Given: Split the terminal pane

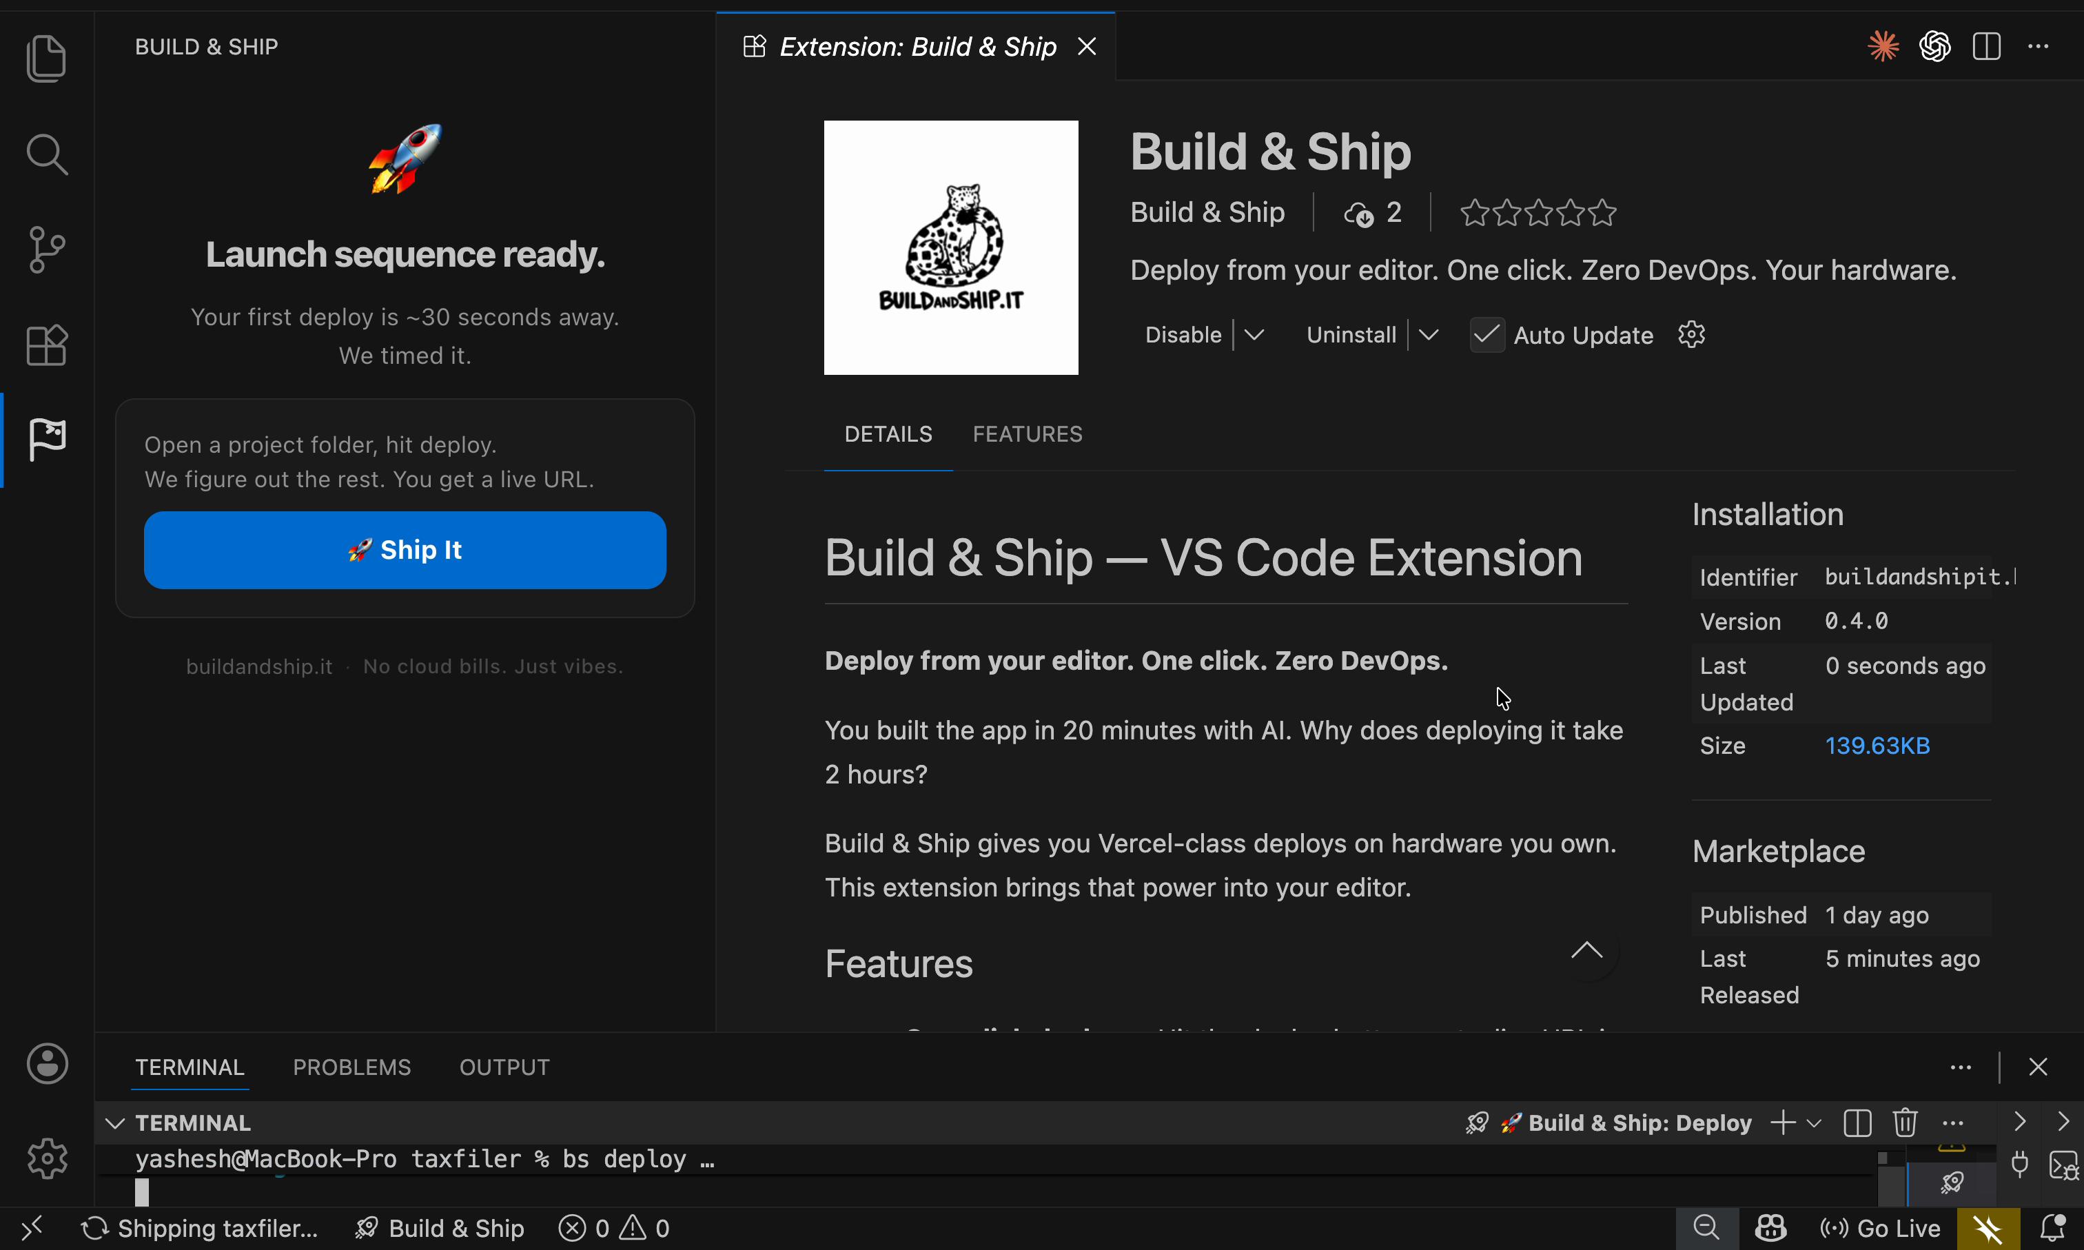Looking at the screenshot, I should click(x=1857, y=1122).
